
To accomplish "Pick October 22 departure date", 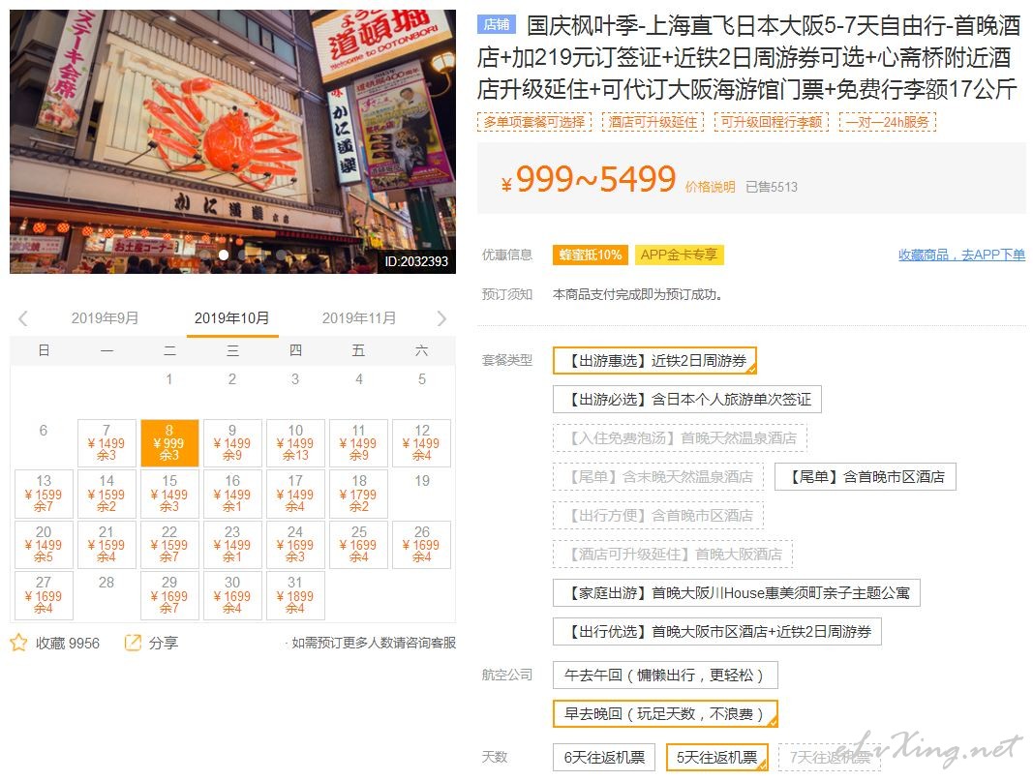I will [x=169, y=545].
